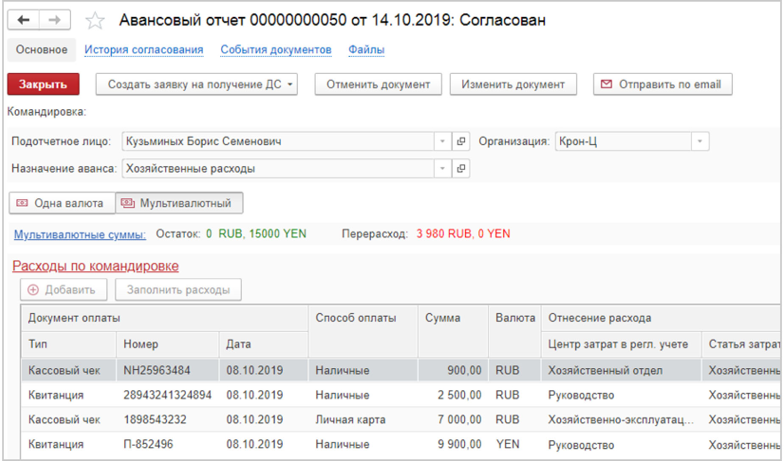Open Мультивалютные суммы link
The height and width of the screenshot is (461, 784).
80,234
